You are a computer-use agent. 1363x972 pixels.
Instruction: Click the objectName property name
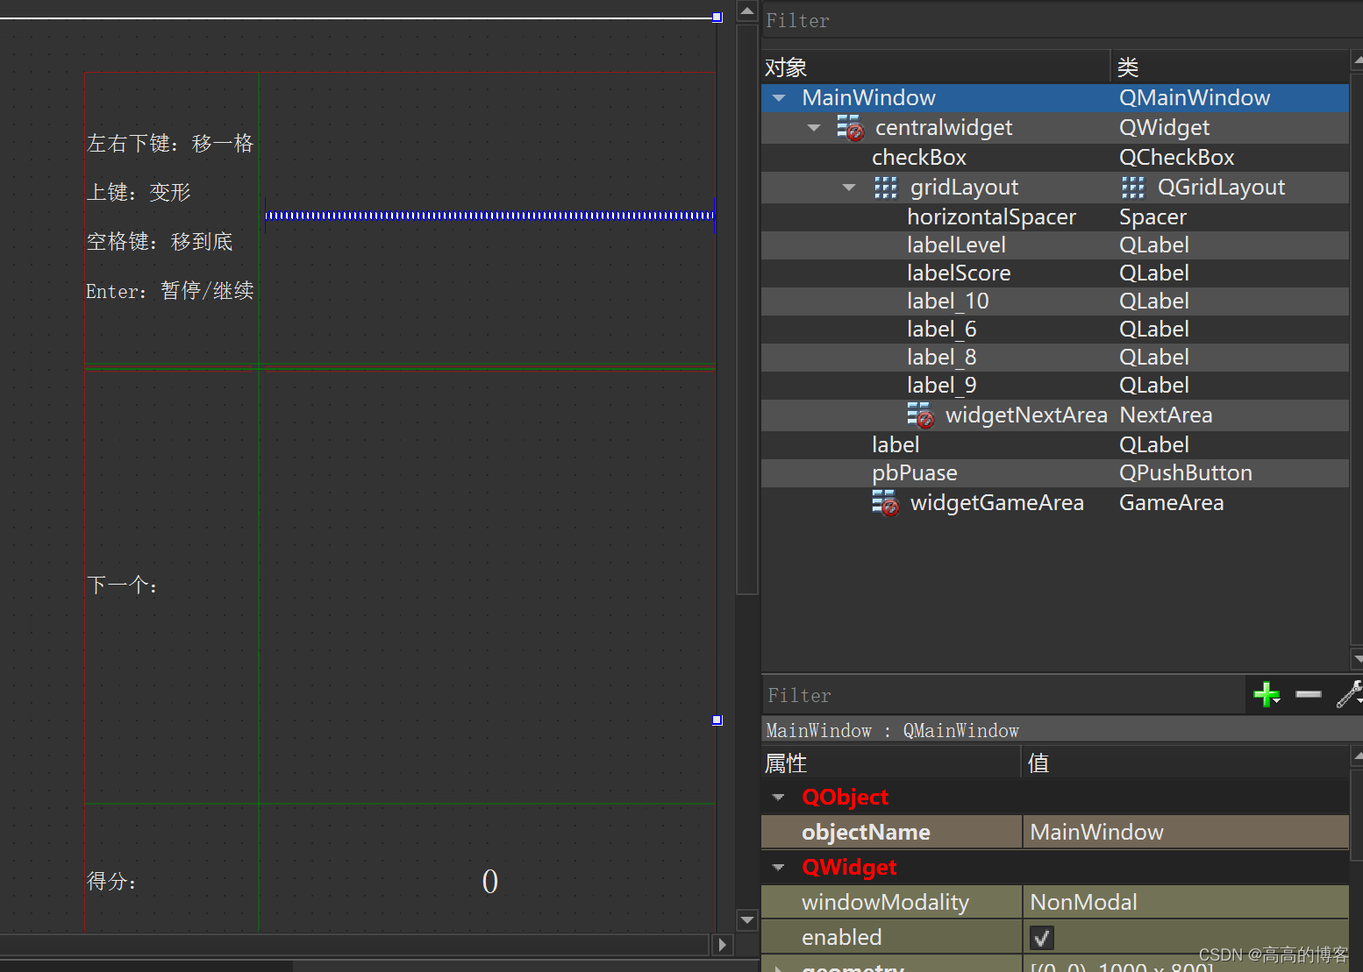(866, 833)
